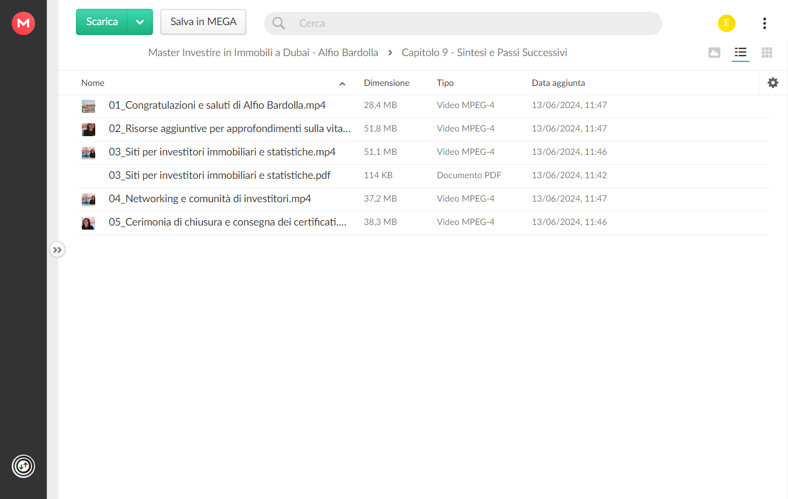
Task: Select 03_Siti per investitori PDF file row
Action: point(423,175)
